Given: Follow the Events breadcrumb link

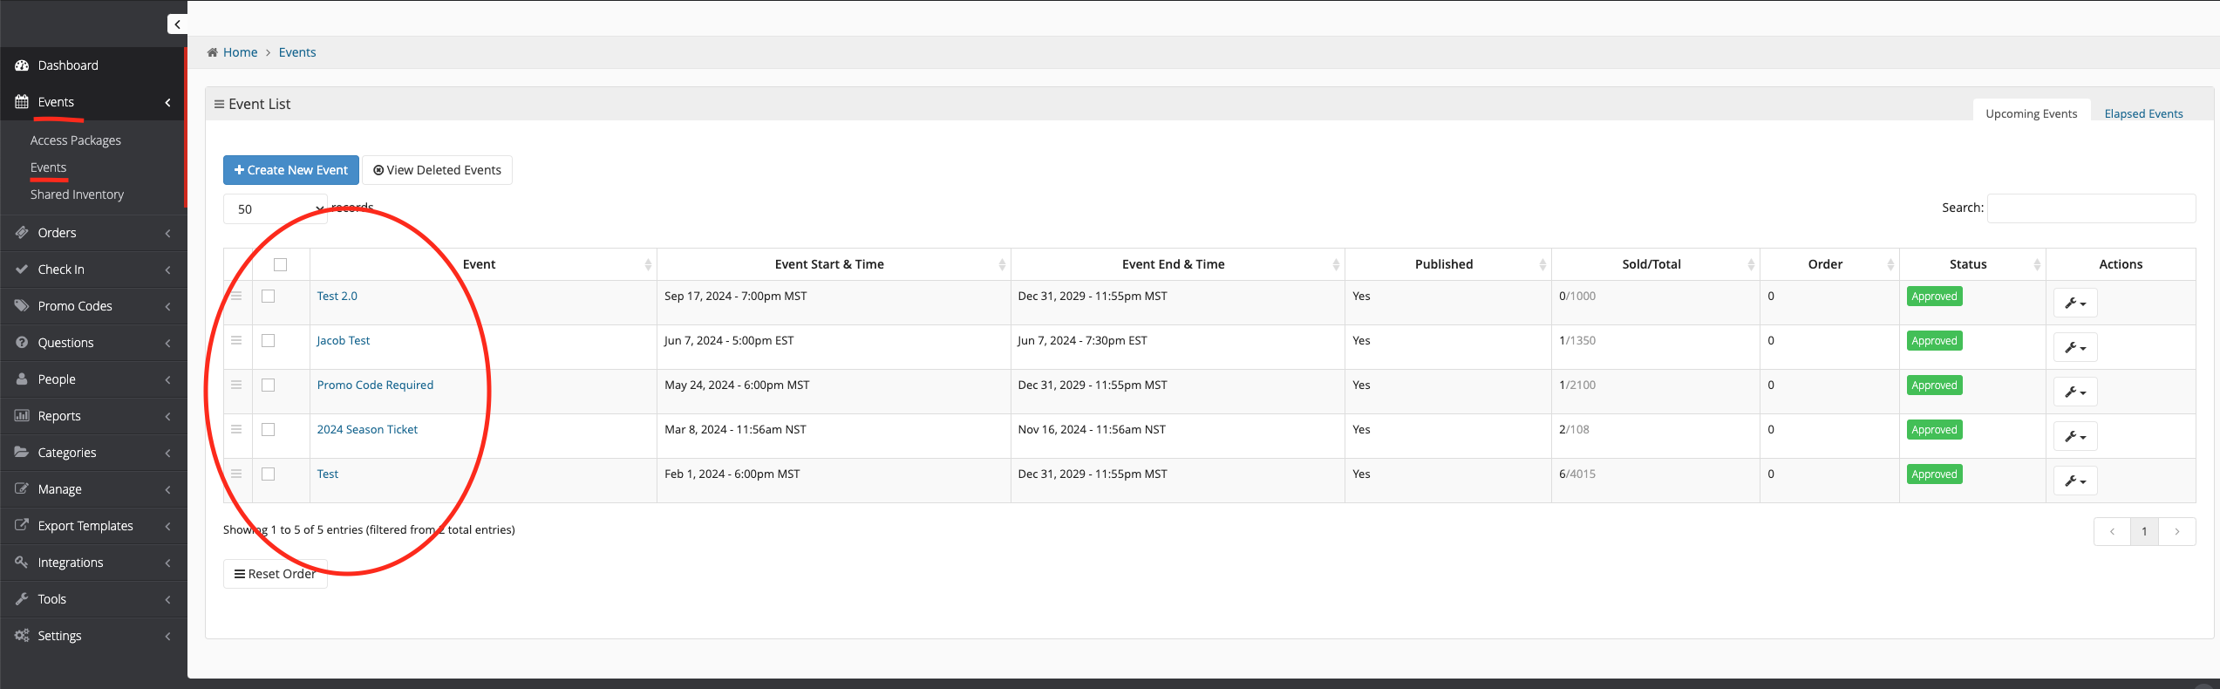Looking at the screenshot, I should [x=297, y=52].
